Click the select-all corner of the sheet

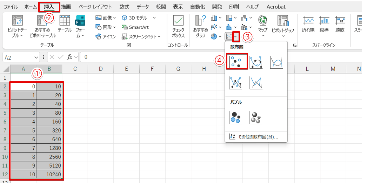[6, 69]
